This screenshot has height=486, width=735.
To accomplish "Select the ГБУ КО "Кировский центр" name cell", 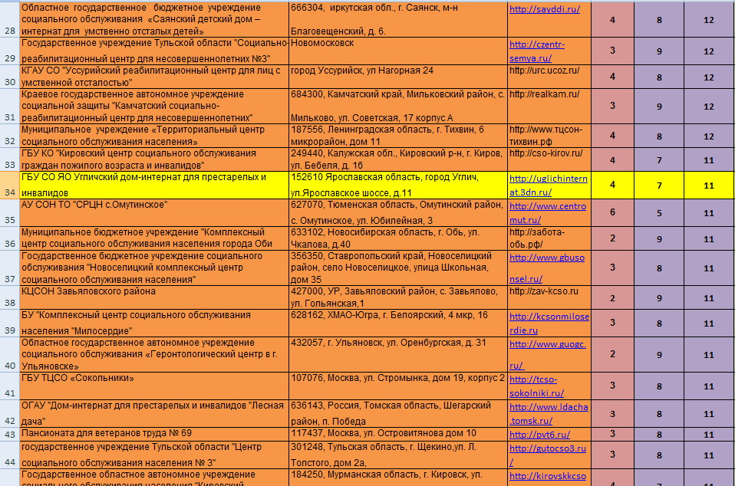I will click(x=154, y=159).
